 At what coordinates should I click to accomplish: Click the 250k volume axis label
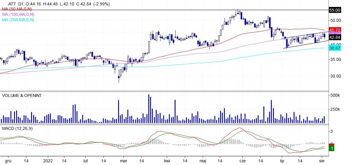point(335,110)
